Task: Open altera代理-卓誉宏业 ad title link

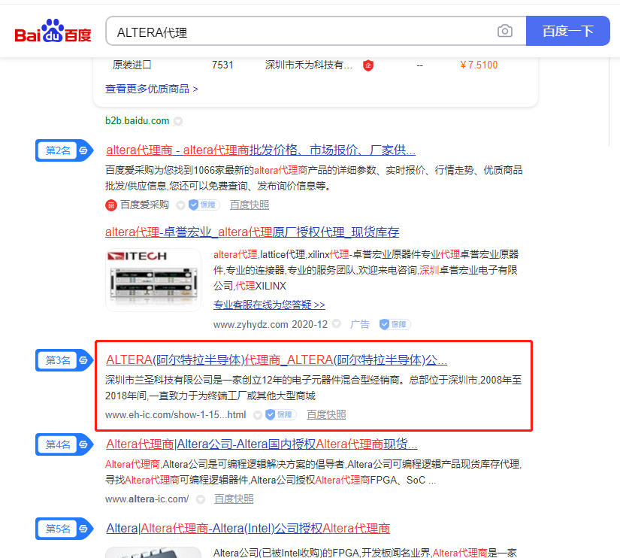Action: coord(253,232)
